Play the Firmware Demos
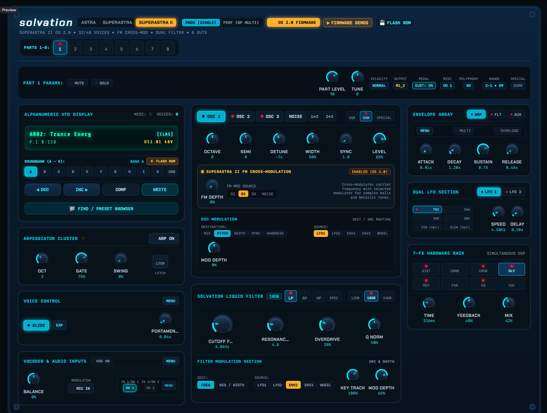Viewport: 547px width, 413px height. pos(348,23)
